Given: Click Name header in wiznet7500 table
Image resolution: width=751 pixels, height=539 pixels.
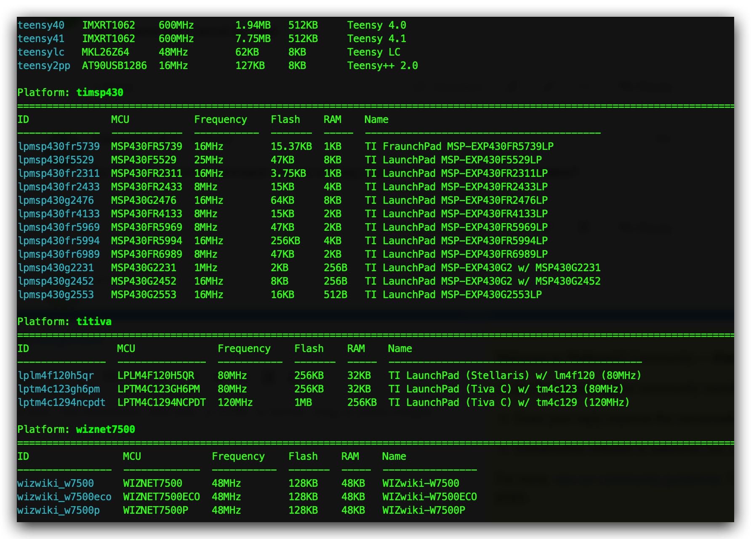Looking at the screenshot, I should [x=394, y=456].
